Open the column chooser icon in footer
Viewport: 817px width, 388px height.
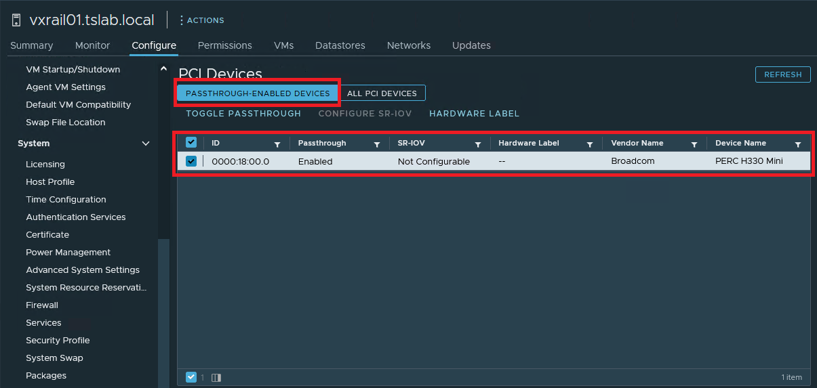(x=216, y=377)
